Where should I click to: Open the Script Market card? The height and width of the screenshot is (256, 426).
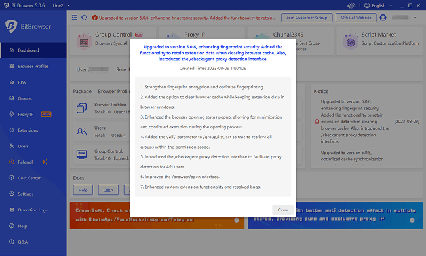point(379,41)
